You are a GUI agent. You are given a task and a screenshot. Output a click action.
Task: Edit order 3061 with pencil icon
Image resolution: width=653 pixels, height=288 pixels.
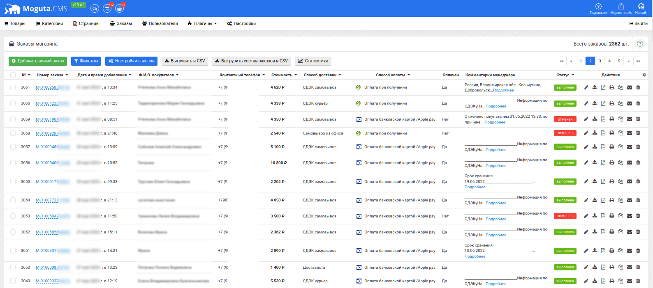(x=586, y=87)
